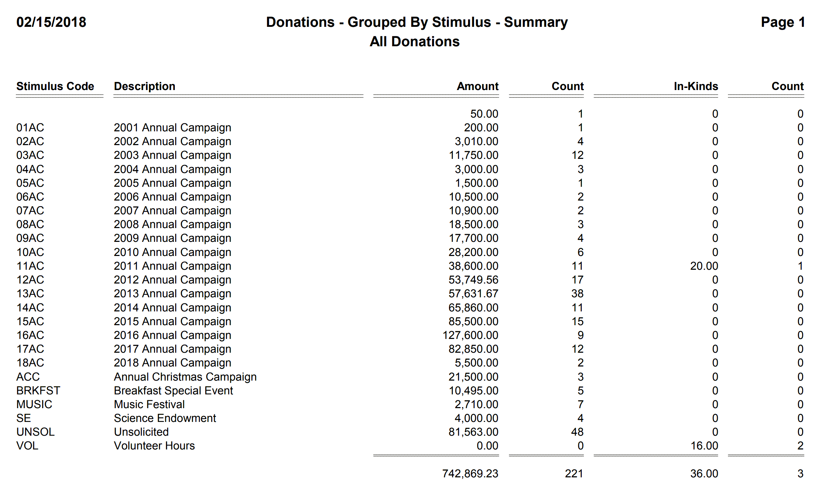Select stimulus code 04AC
This screenshot has width=823, height=495.
[x=30, y=169]
